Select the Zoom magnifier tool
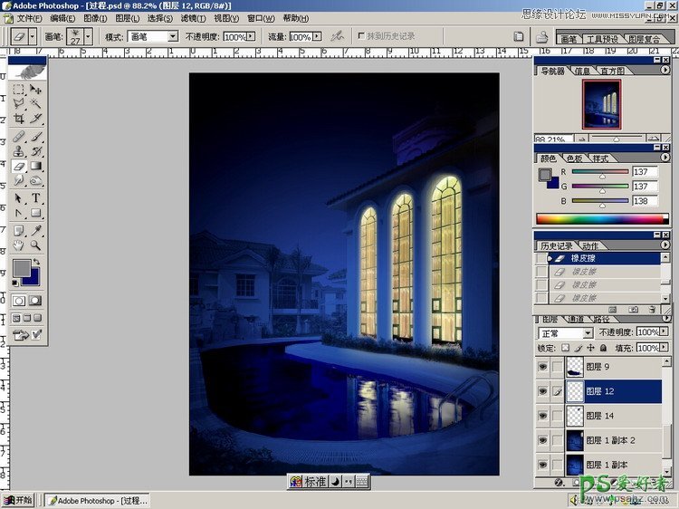679x509 pixels. pos(36,245)
